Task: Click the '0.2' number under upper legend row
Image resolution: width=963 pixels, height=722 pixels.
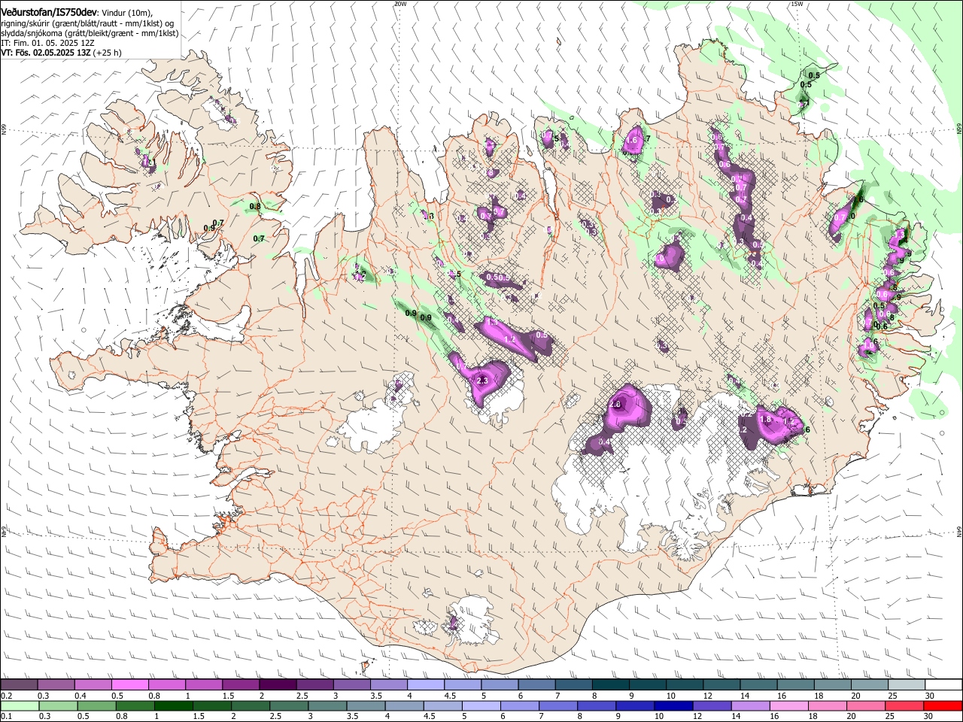Action: [6, 696]
